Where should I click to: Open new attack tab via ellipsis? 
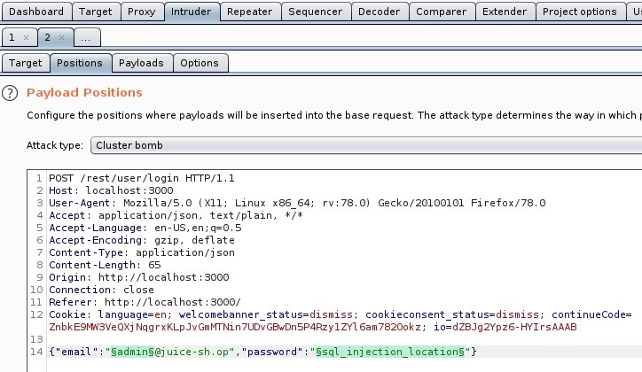[x=86, y=37]
